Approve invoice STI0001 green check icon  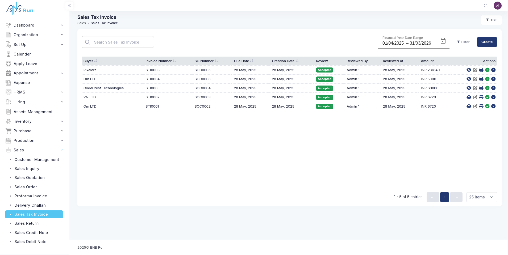point(487,106)
